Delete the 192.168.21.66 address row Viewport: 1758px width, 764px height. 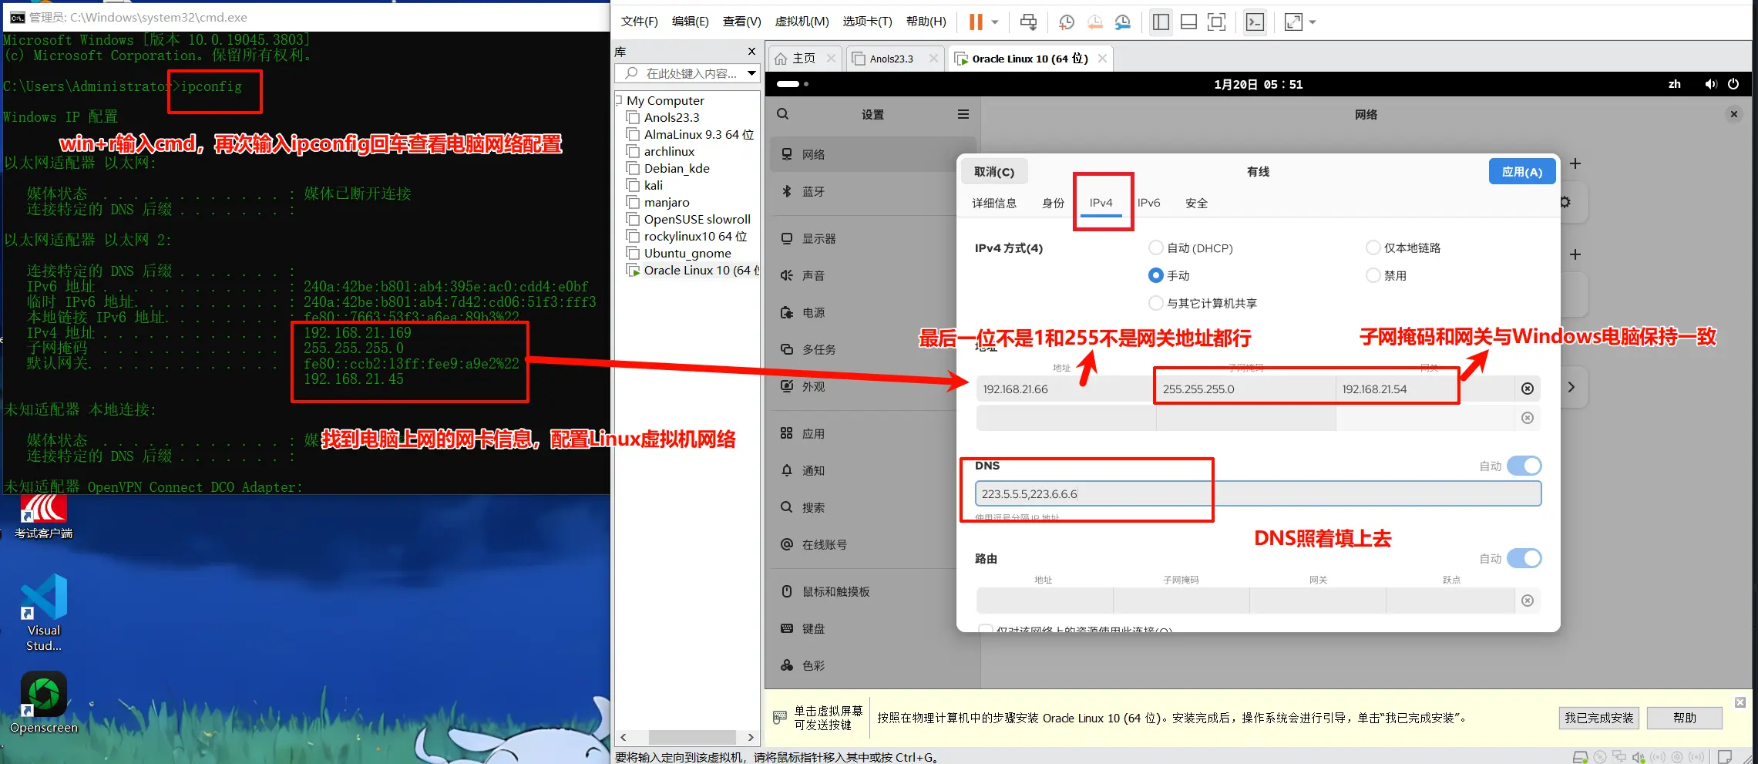tap(1527, 389)
